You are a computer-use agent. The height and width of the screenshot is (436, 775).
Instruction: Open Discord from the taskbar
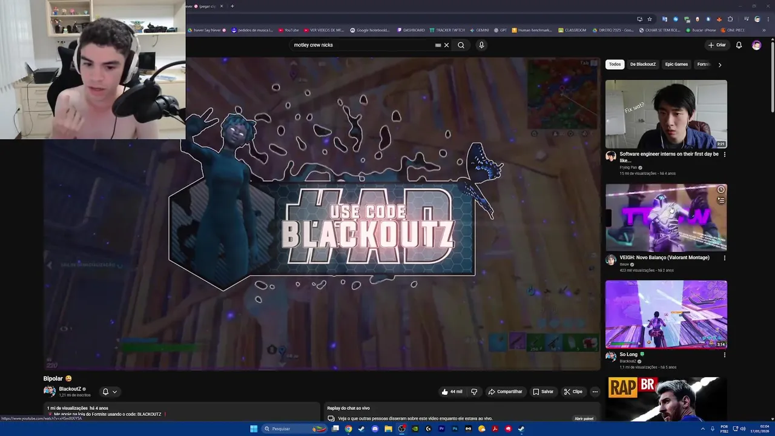coord(375,429)
